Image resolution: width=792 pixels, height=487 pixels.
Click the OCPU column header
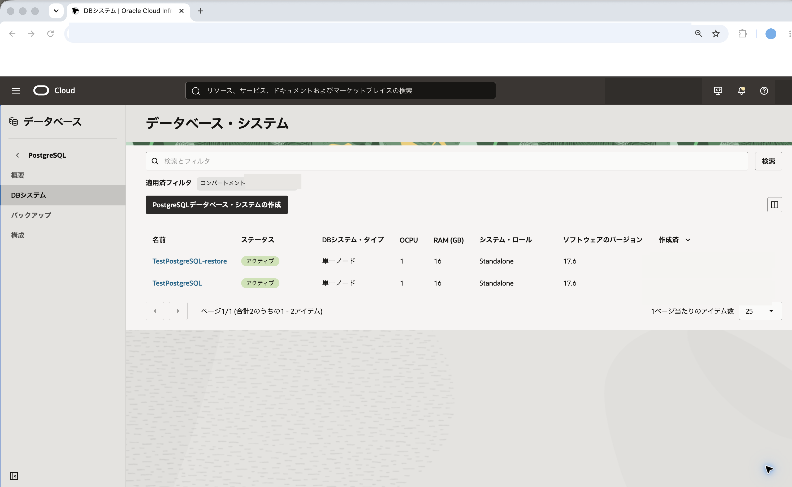point(409,240)
